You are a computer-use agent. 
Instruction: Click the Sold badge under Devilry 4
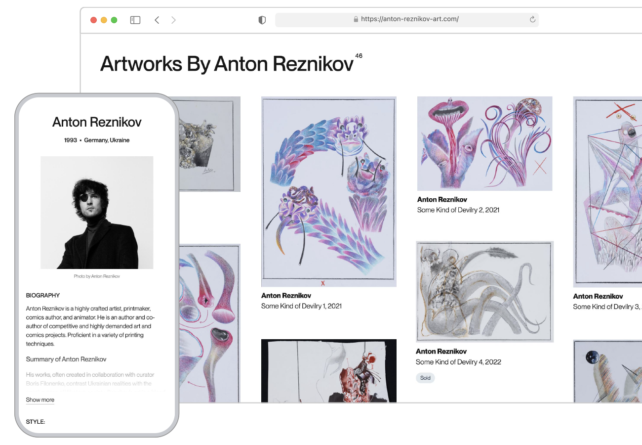425,378
